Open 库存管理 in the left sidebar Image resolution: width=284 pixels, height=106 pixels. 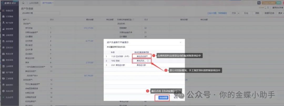[9, 41]
